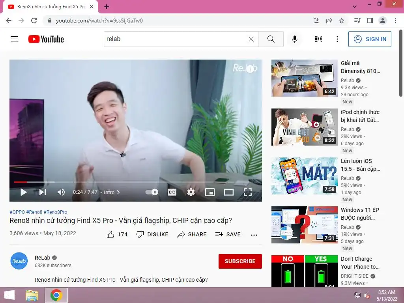Toggle autoplay switch in player
The image size is (404, 303).
152,192
